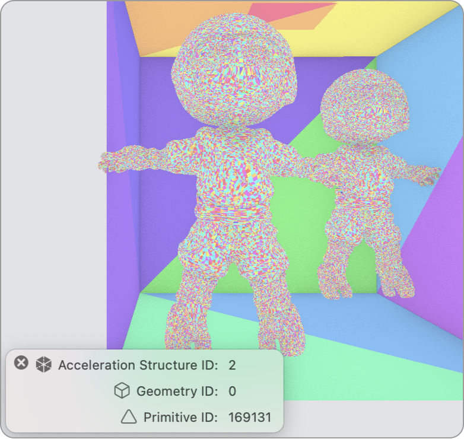
Task: Click the Acceleration Structure icon
Action: 43,365
